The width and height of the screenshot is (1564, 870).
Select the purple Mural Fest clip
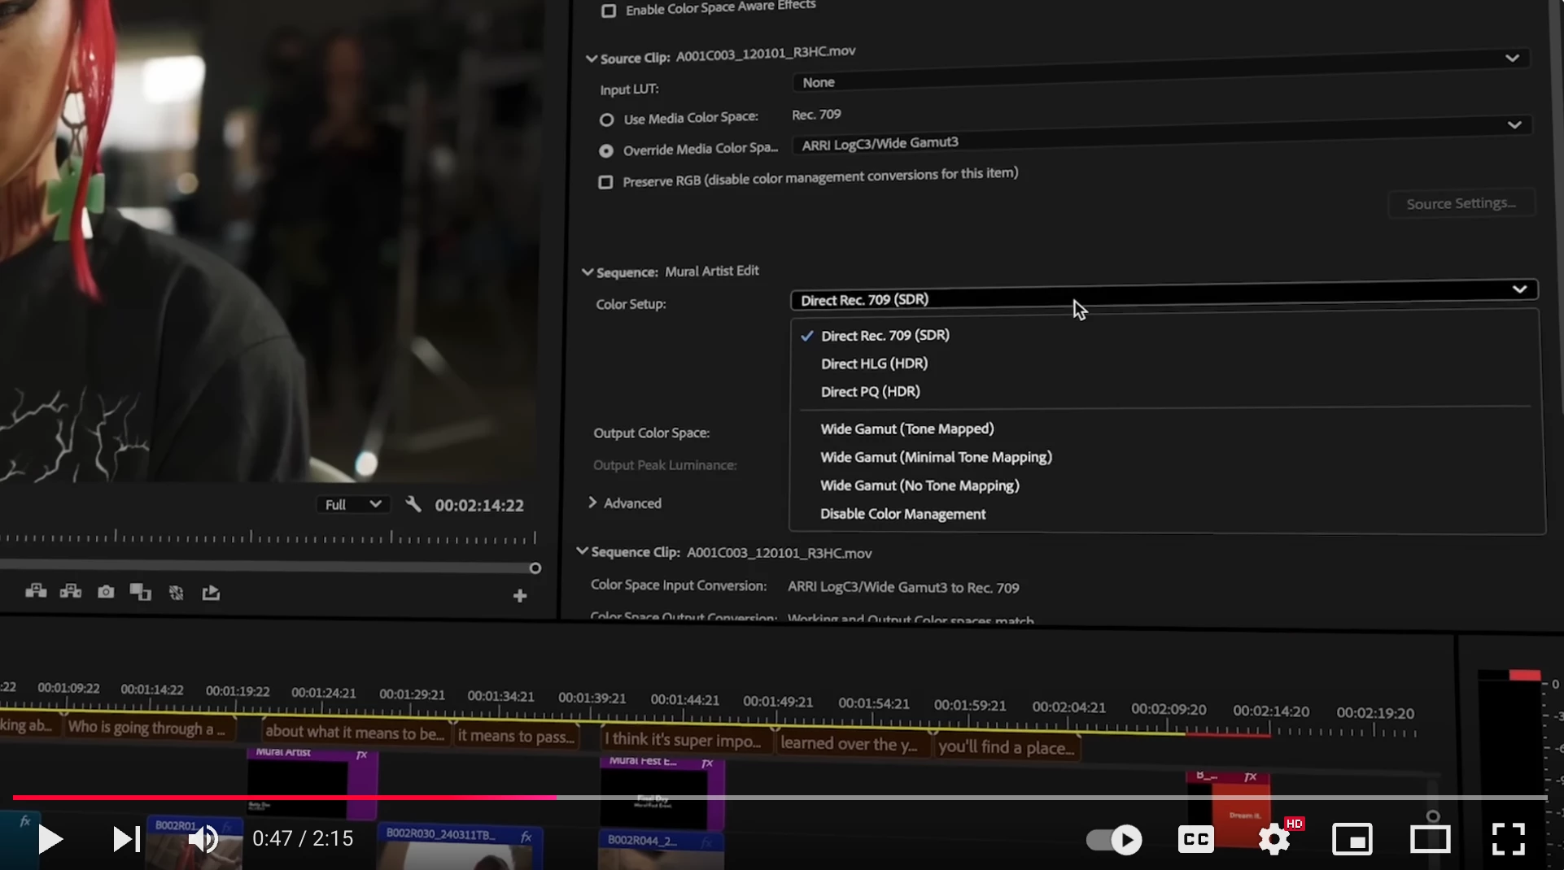point(662,793)
